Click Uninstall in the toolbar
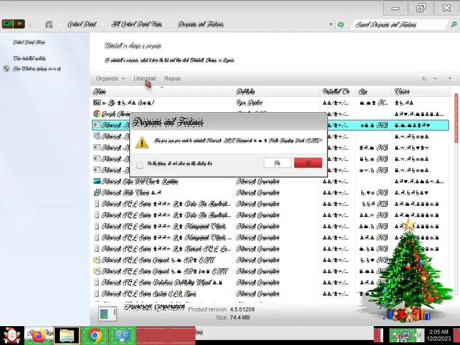 pos(145,79)
